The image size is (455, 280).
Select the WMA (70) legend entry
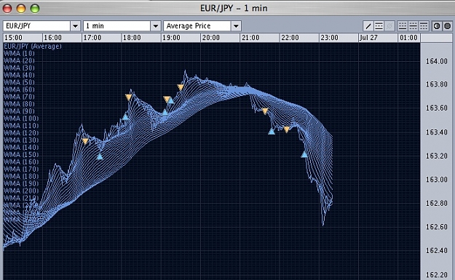click(x=19, y=97)
